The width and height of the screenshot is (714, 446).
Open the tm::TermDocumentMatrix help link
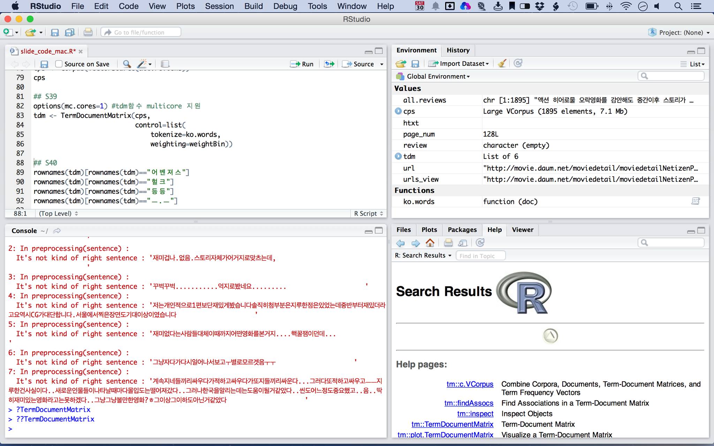pyautogui.click(x=452, y=424)
